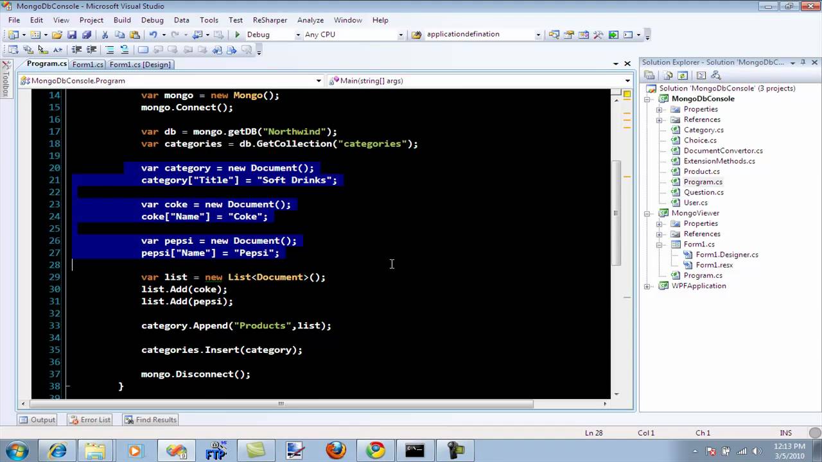The image size is (822, 462).
Task: Decrease line indent using toolbar icon
Action: coord(76,49)
